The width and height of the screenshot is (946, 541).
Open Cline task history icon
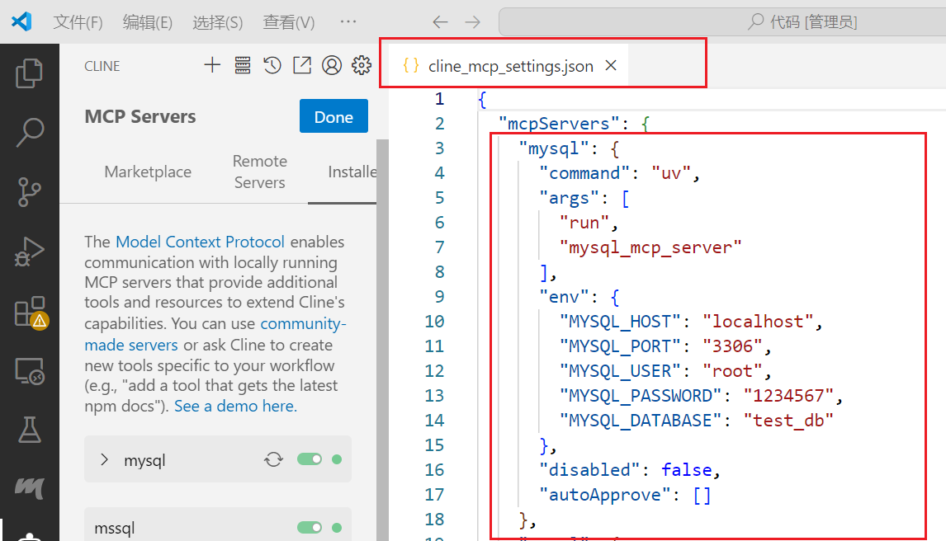coord(272,65)
